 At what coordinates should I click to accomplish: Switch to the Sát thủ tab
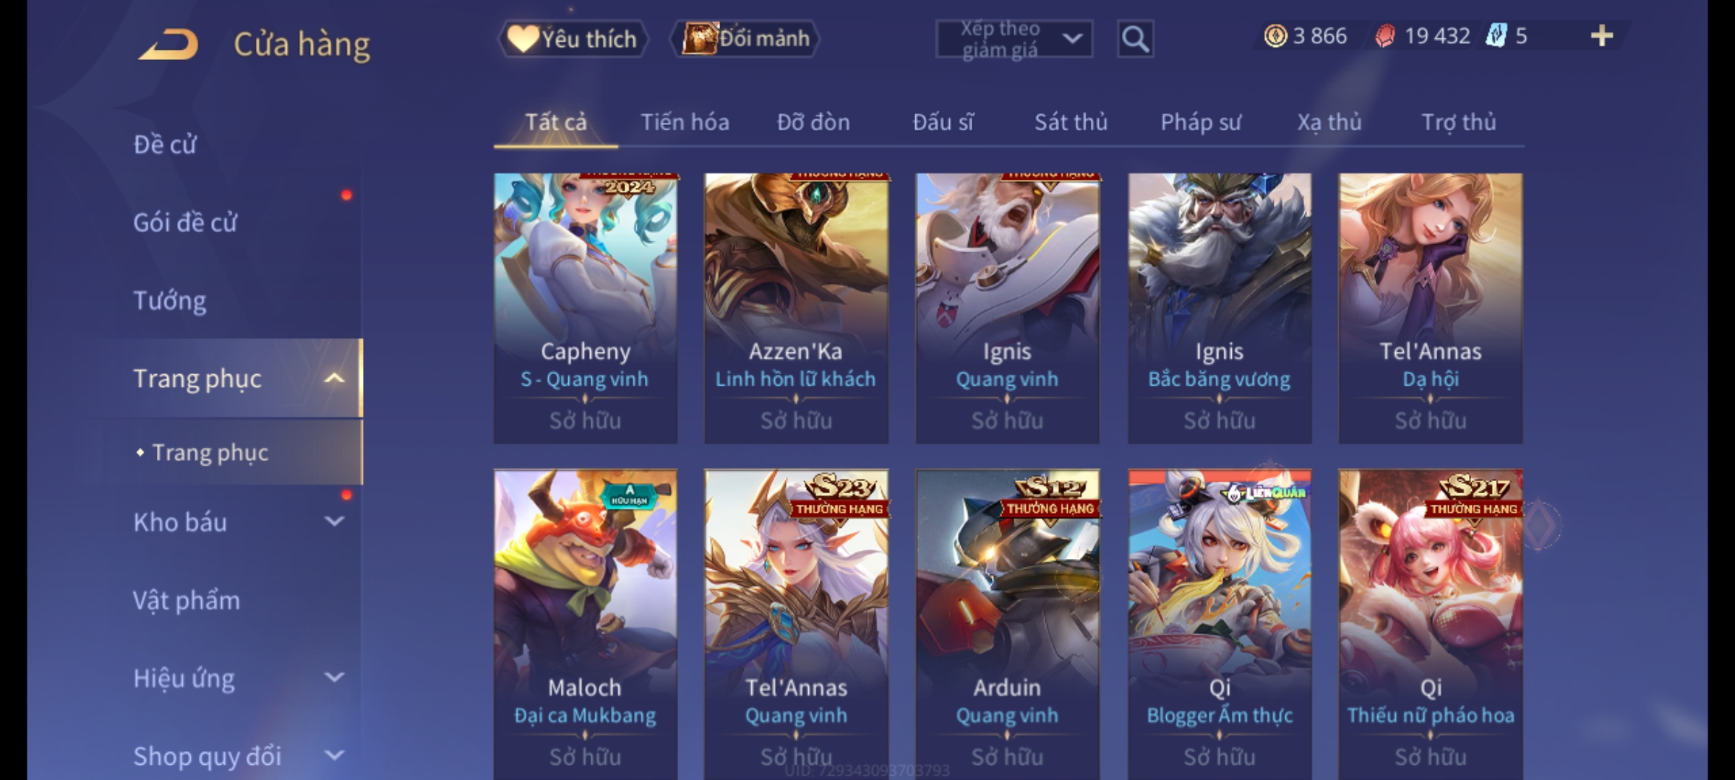pos(1071,122)
